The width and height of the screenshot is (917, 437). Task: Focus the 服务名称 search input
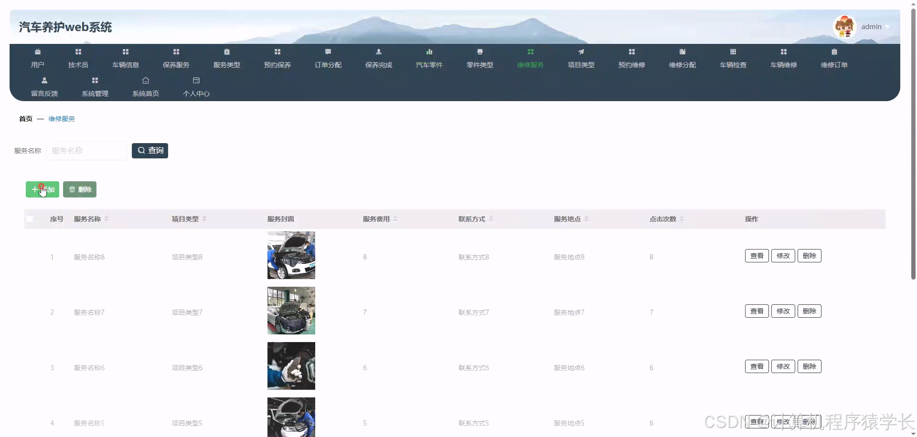[86, 150]
